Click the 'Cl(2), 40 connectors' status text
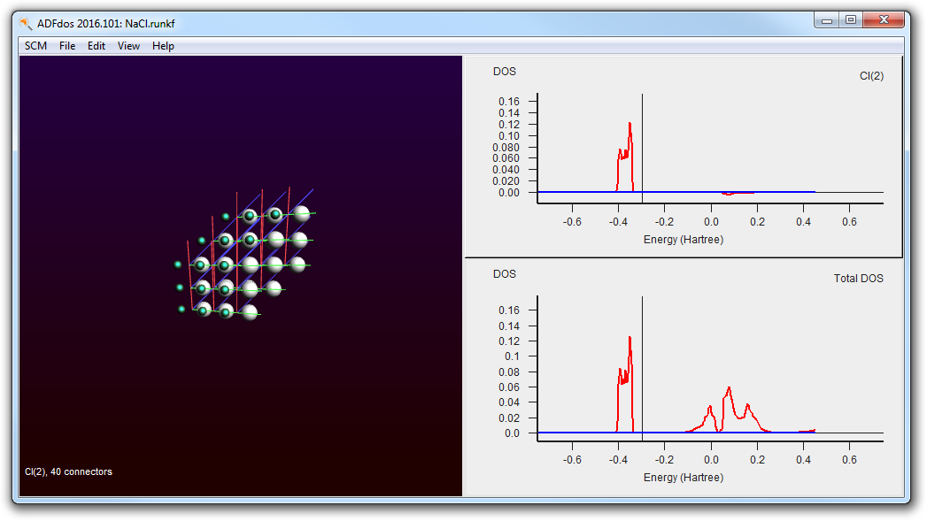927x521 pixels. (x=68, y=472)
